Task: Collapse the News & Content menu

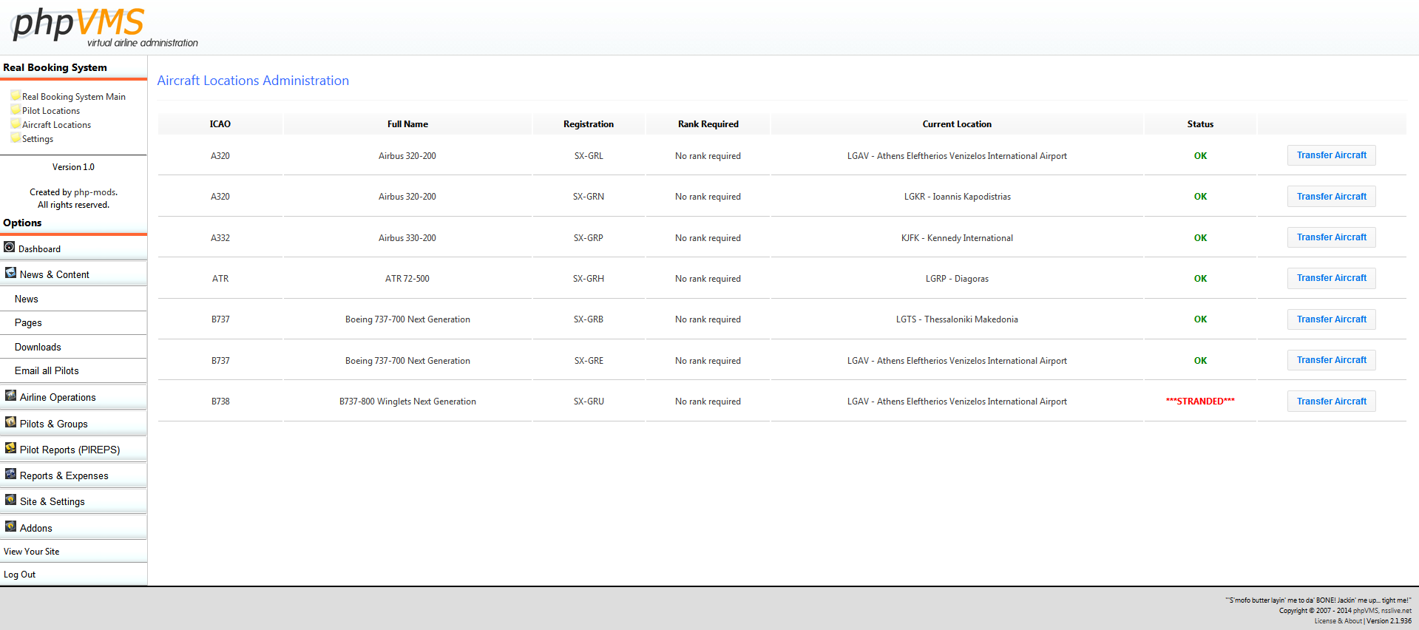Action: tap(73, 274)
